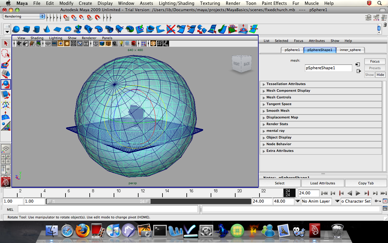Click the Snap to grids magnet

tap(66, 18)
